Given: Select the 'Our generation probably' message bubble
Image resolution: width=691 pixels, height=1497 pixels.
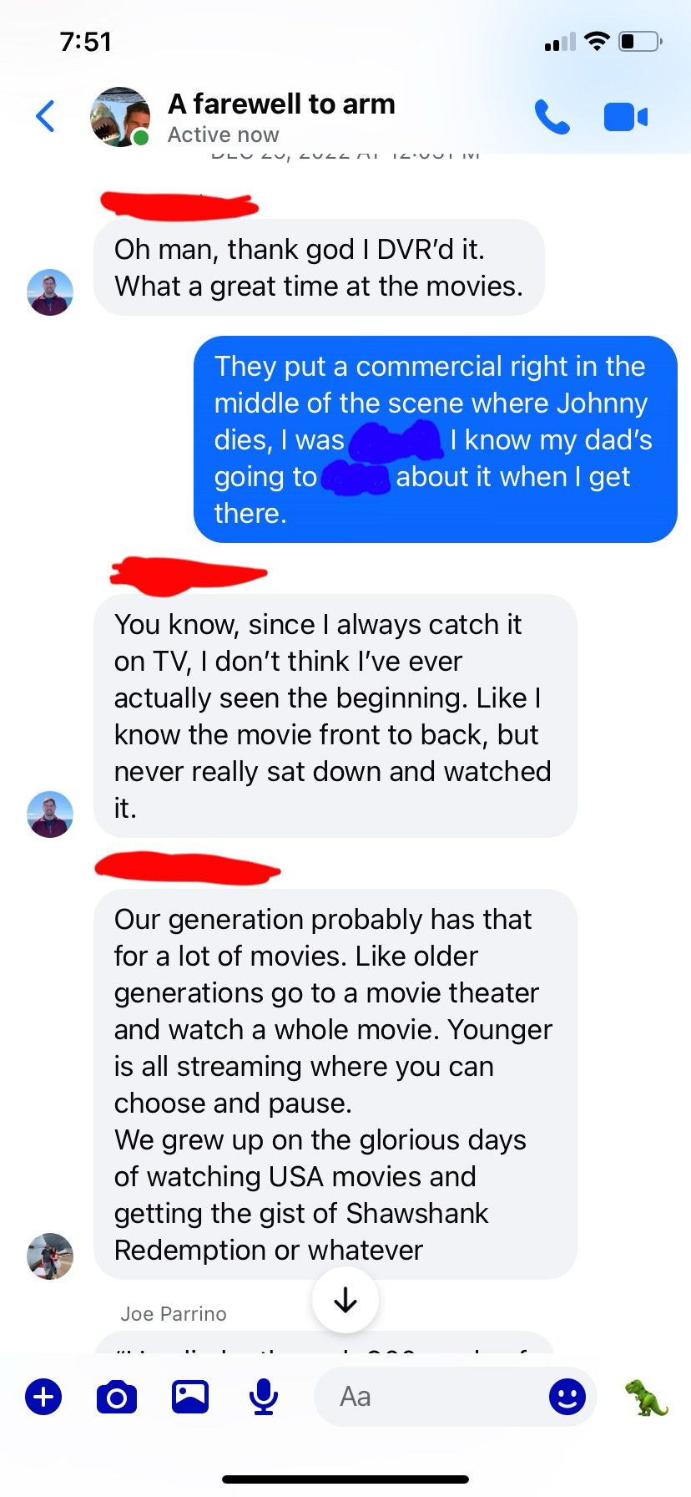Looking at the screenshot, I should coord(335,1084).
